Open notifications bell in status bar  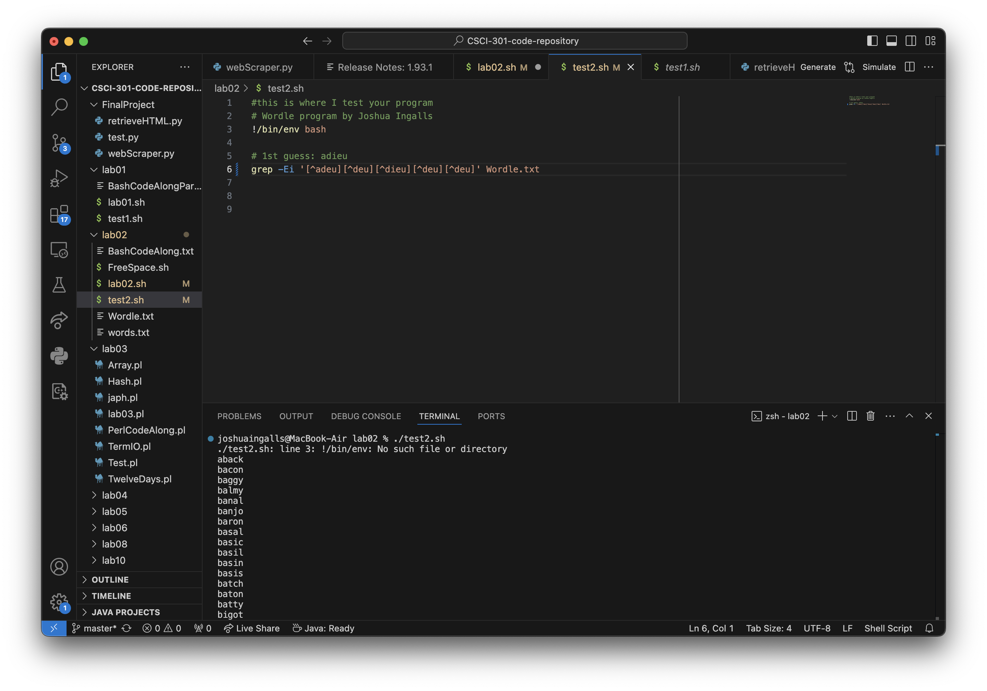click(x=929, y=628)
